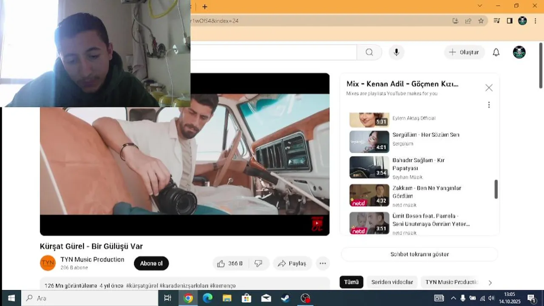
Task: Open Chrome from taskbar
Action: 188,298
